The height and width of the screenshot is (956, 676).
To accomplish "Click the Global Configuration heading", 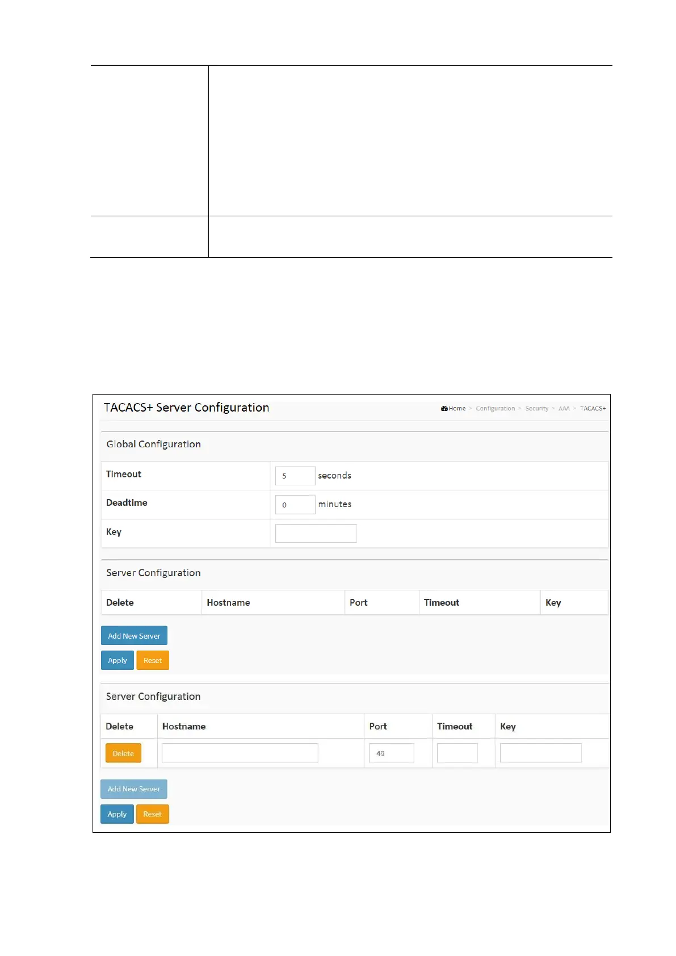I will coord(153,444).
